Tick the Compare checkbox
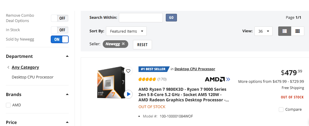Viewport: 309px width, 126px height. click(281, 110)
